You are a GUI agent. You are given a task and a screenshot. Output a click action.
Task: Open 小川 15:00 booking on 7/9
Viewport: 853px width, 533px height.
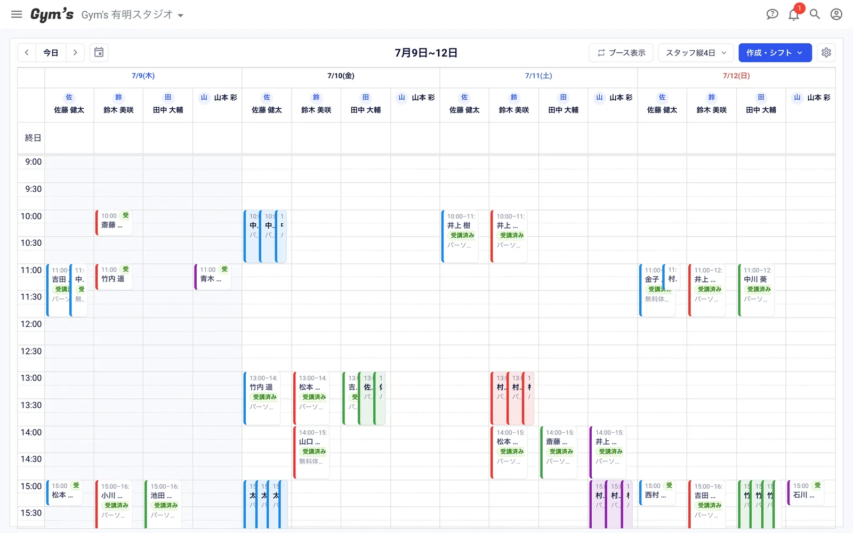pyautogui.click(x=114, y=504)
